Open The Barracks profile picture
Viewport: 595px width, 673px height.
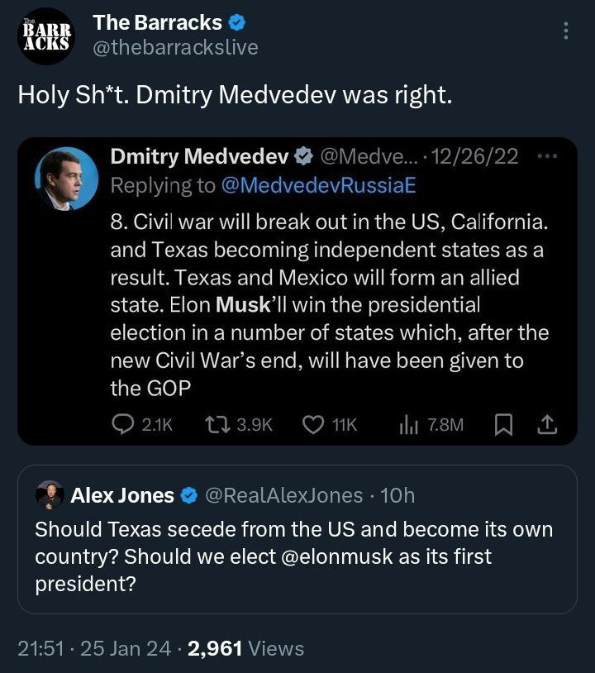point(46,36)
